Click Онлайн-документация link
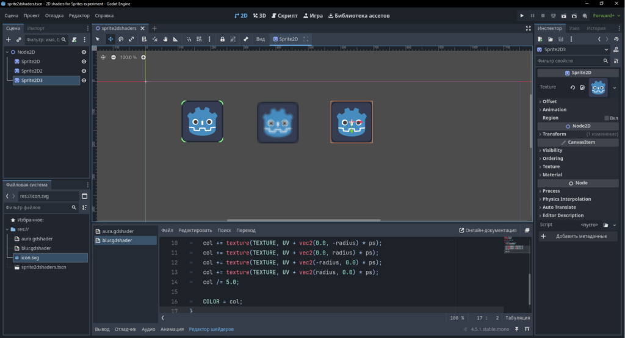 click(x=488, y=231)
